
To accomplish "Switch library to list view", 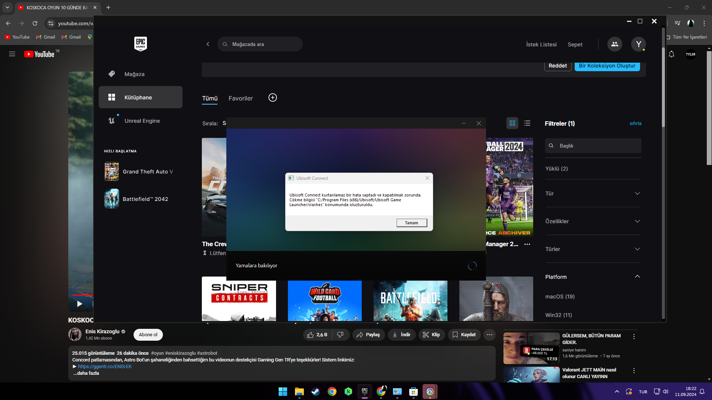I will [x=527, y=123].
